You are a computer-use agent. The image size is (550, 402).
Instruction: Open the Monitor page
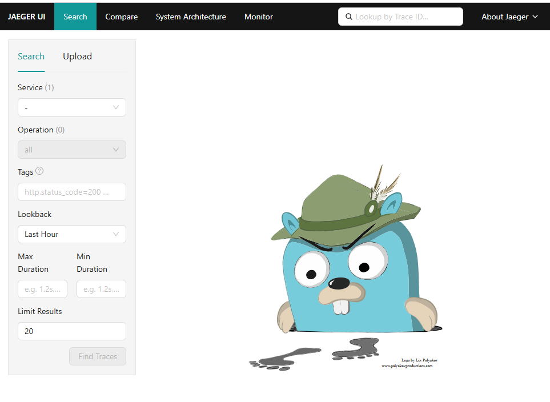pyautogui.click(x=259, y=17)
